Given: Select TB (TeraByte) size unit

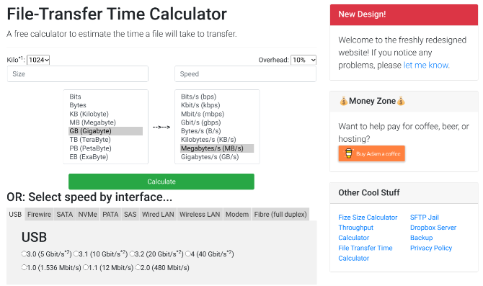Looking at the screenshot, I should (106, 140).
